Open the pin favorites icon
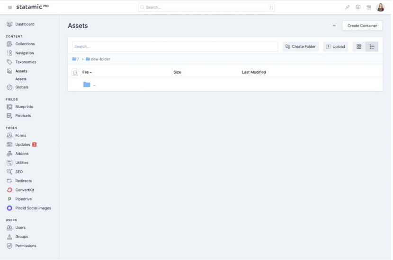393x260 pixels. click(347, 7)
